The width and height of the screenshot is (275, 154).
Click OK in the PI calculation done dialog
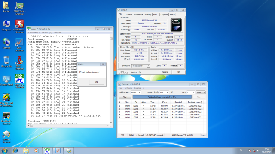point(97,82)
